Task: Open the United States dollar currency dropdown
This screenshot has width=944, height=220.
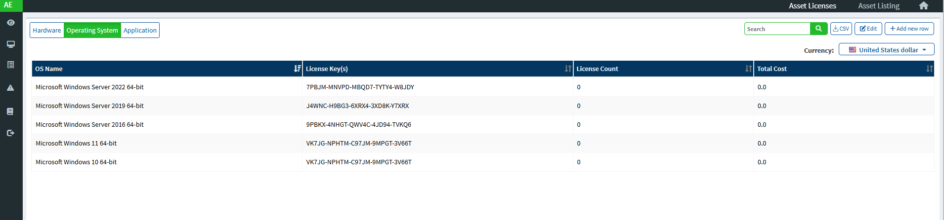Action: pos(887,49)
